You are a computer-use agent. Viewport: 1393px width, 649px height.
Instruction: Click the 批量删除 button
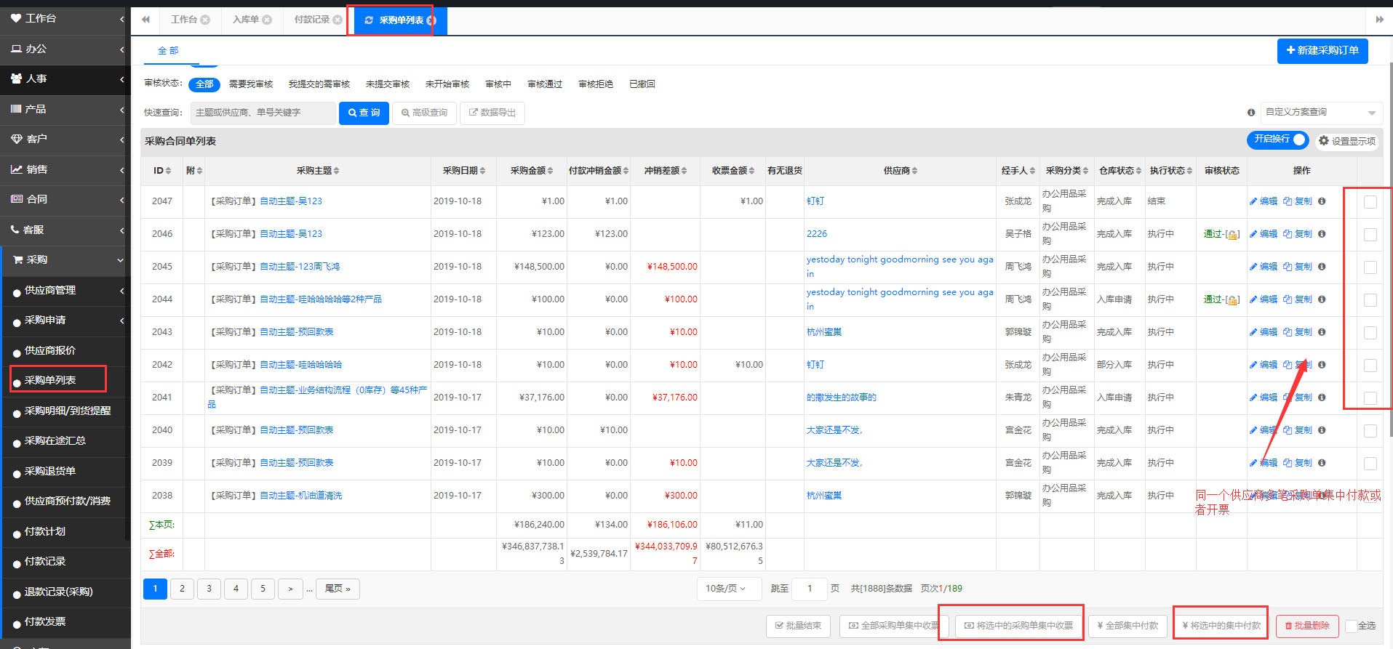pos(1307,626)
